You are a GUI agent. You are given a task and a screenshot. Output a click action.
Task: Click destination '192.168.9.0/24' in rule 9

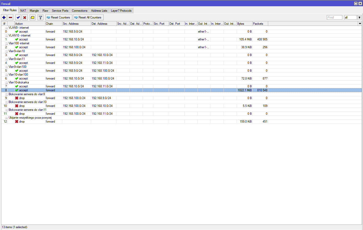101,98
